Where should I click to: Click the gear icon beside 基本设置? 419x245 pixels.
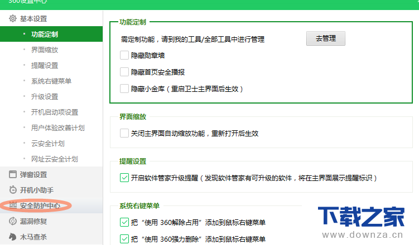[13, 19]
